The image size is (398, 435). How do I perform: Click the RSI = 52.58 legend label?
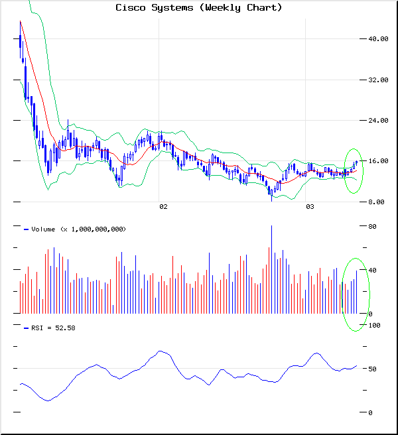coord(53,328)
